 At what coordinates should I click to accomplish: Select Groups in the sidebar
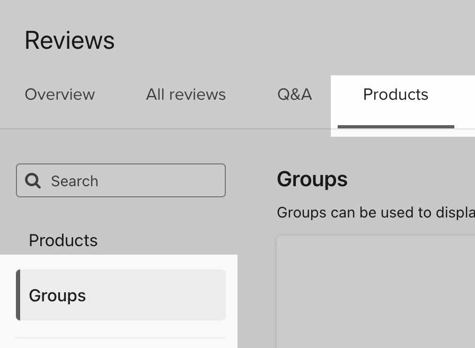pyautogui.click(x=57, y=295)
